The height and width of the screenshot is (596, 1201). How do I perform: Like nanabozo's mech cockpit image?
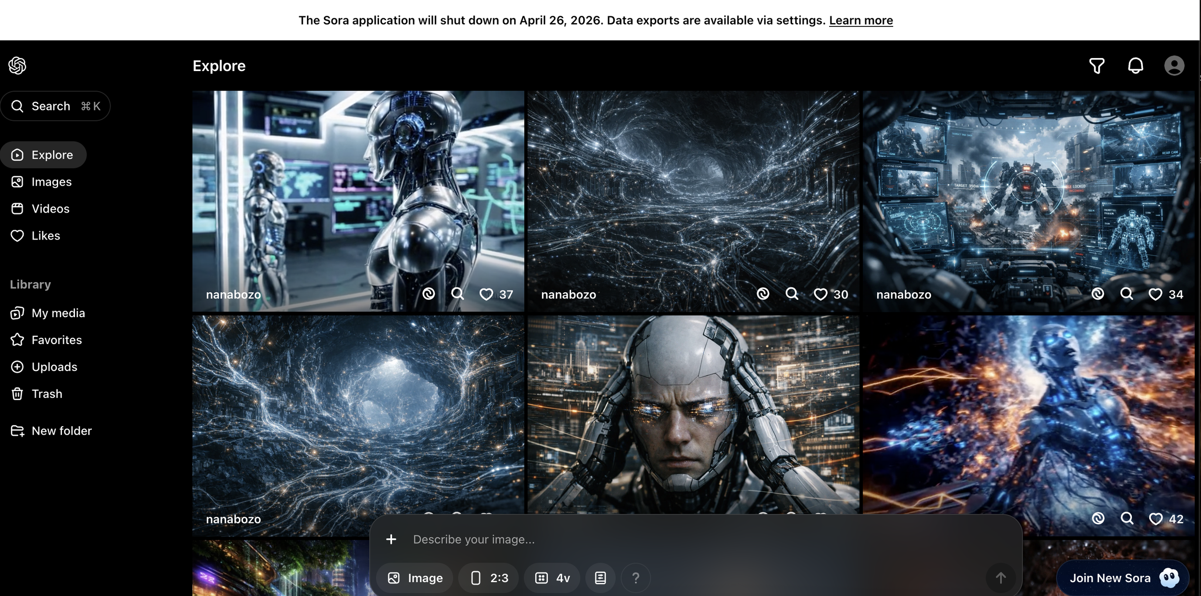pos(1155,294)
